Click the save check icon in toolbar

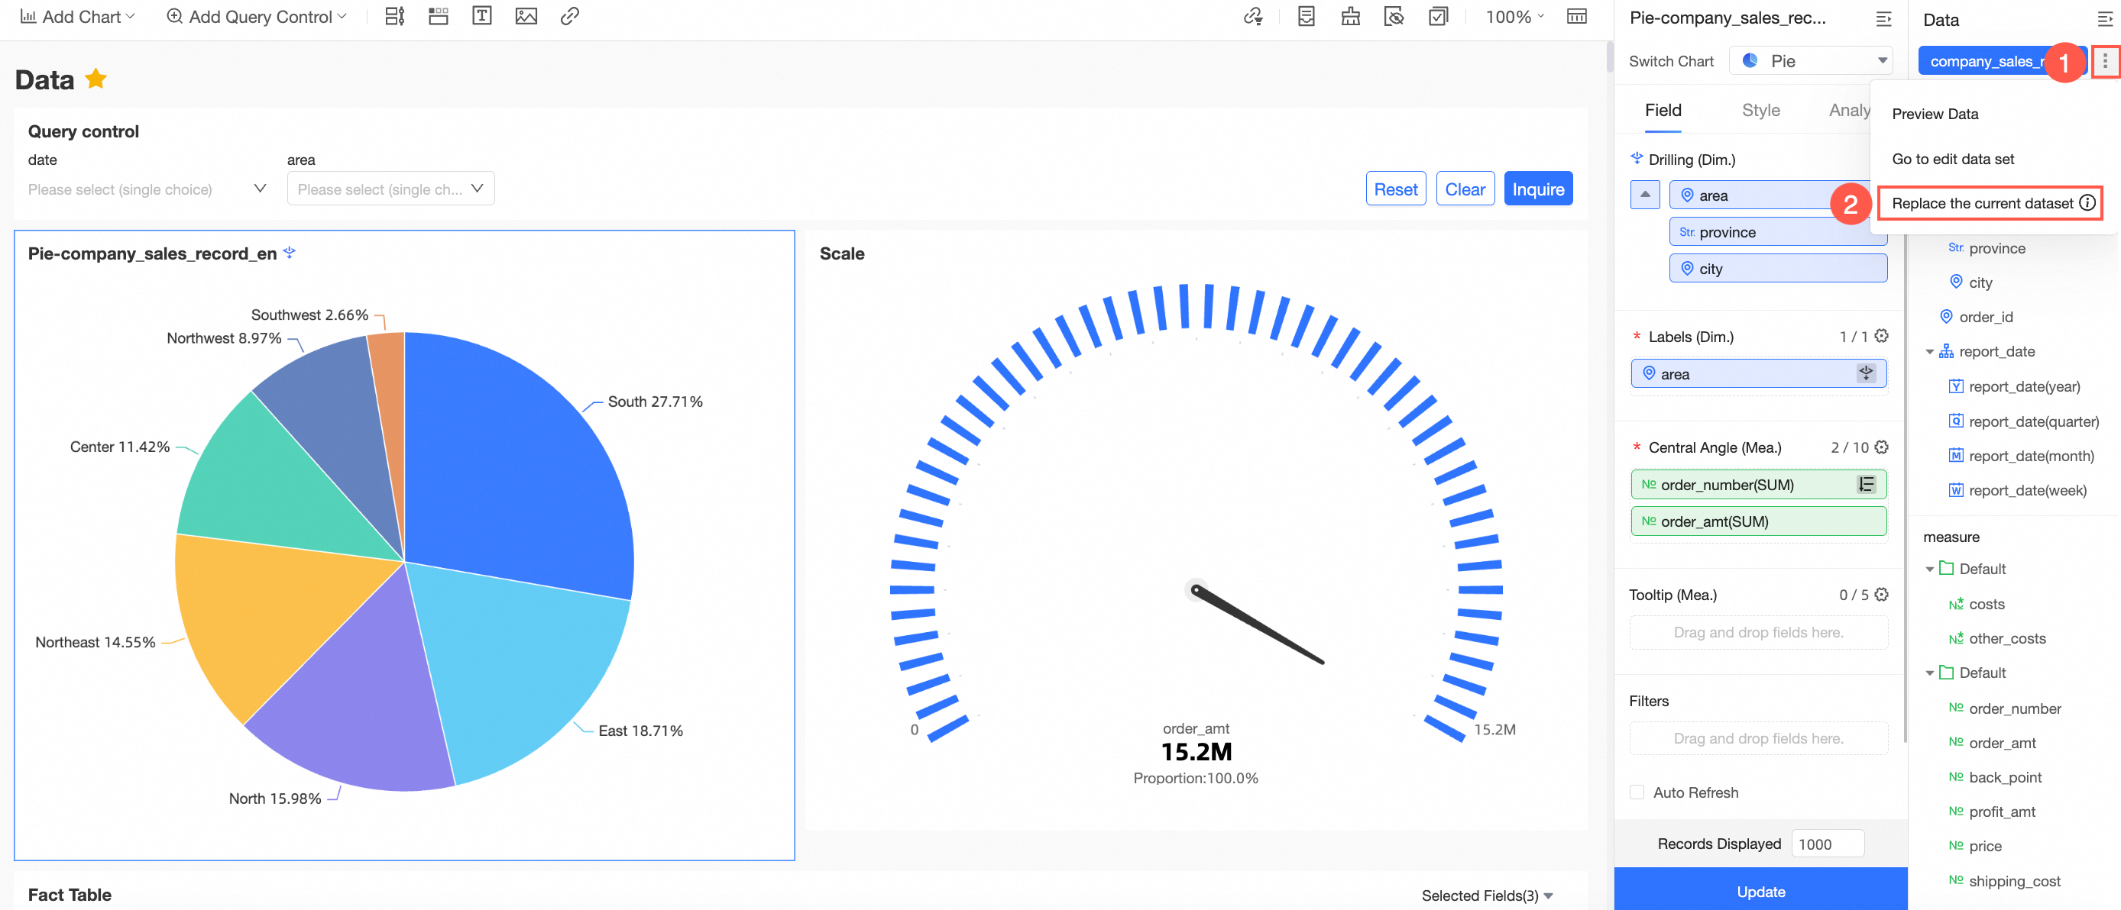(1438, 17)
